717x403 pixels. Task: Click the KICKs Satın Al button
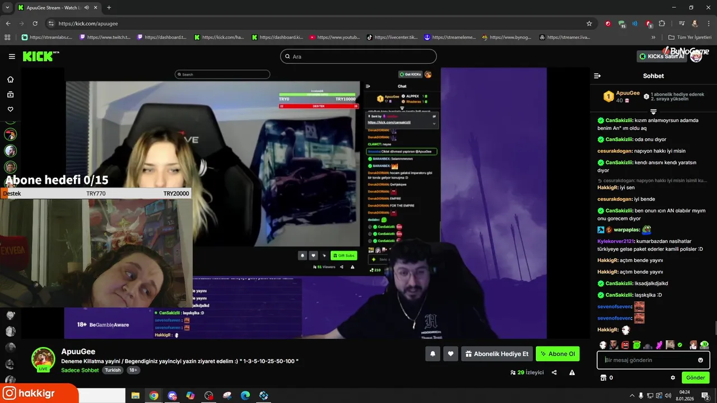point(662,57)
